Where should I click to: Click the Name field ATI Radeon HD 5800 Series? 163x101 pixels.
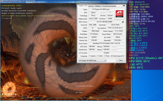(x=101, y=9)
